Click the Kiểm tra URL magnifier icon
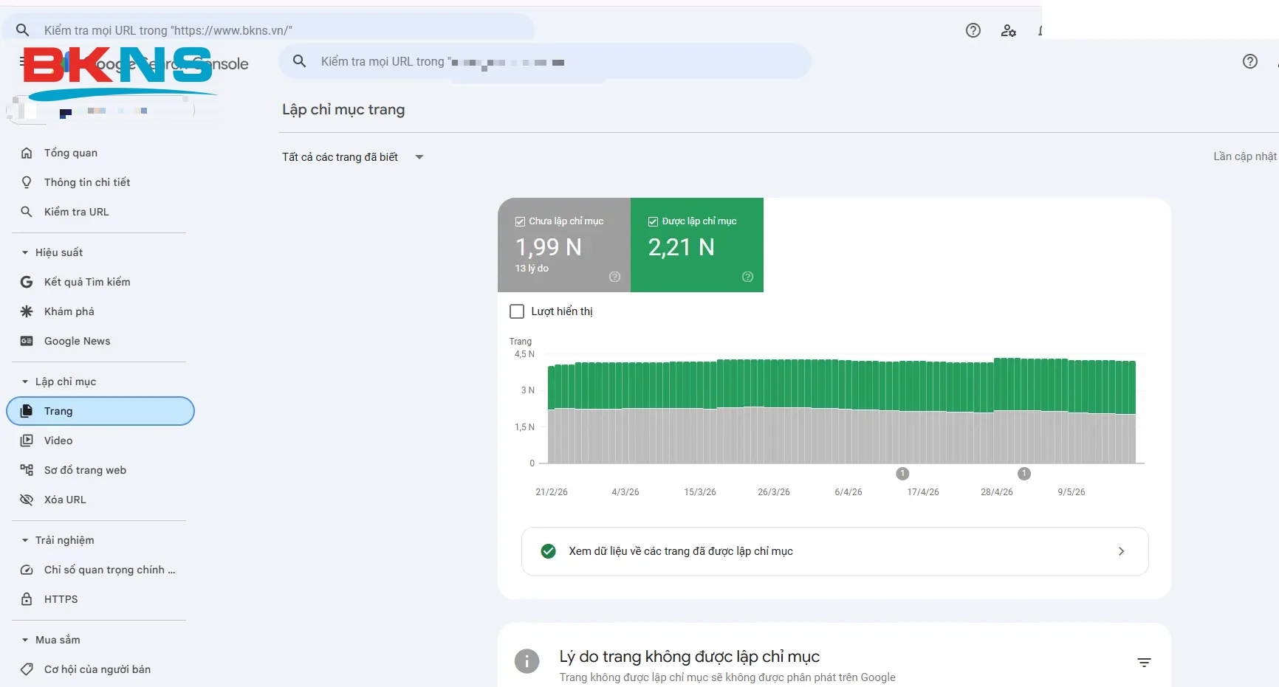The width and height of the screenshot is (1279, 687). click(27, 212)
